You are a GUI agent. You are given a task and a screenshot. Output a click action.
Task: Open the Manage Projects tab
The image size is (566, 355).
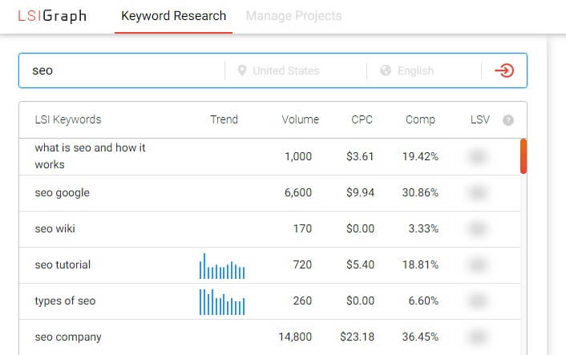pyautogui.click(x=293, y=16)
